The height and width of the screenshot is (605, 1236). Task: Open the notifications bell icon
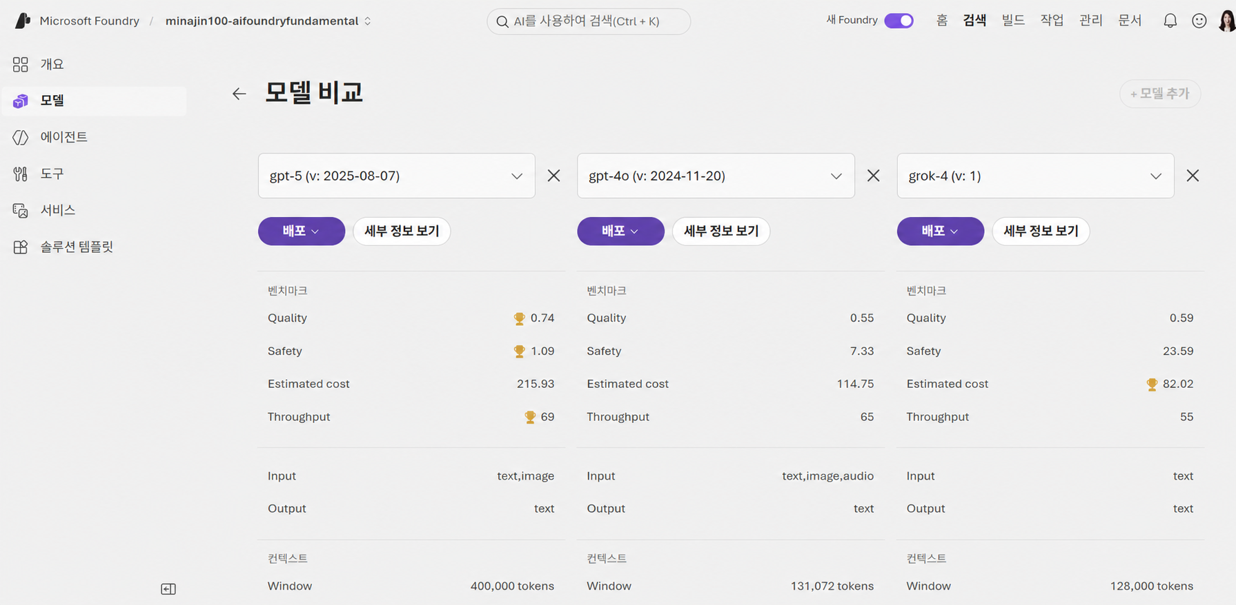[x=1170, y=21]
